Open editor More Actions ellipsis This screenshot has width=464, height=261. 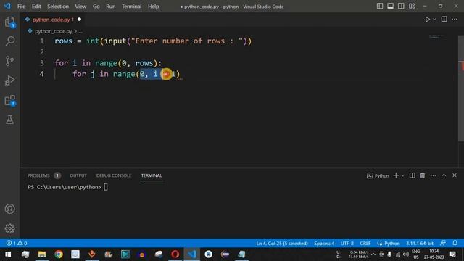(x=455, y=20)
